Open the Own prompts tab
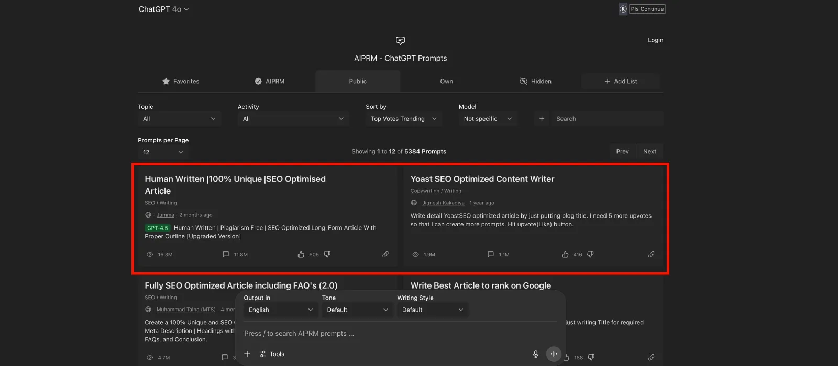The image size is (838, 366). click(x=447, y=81)
